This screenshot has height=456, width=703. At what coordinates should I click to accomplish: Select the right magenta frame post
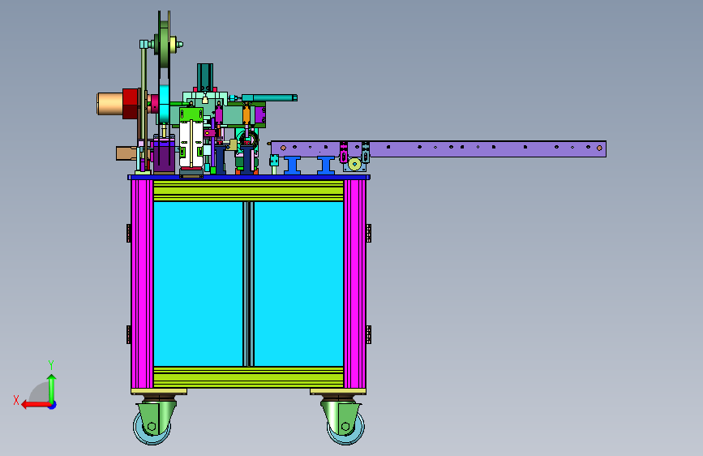point(354,284)
